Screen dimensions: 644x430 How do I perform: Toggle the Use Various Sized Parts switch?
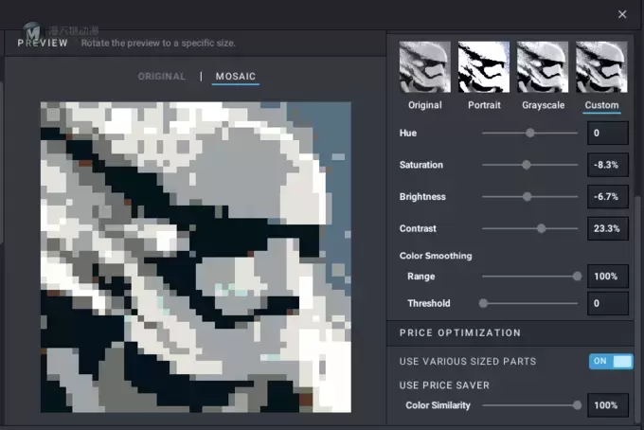click(611, 362)
